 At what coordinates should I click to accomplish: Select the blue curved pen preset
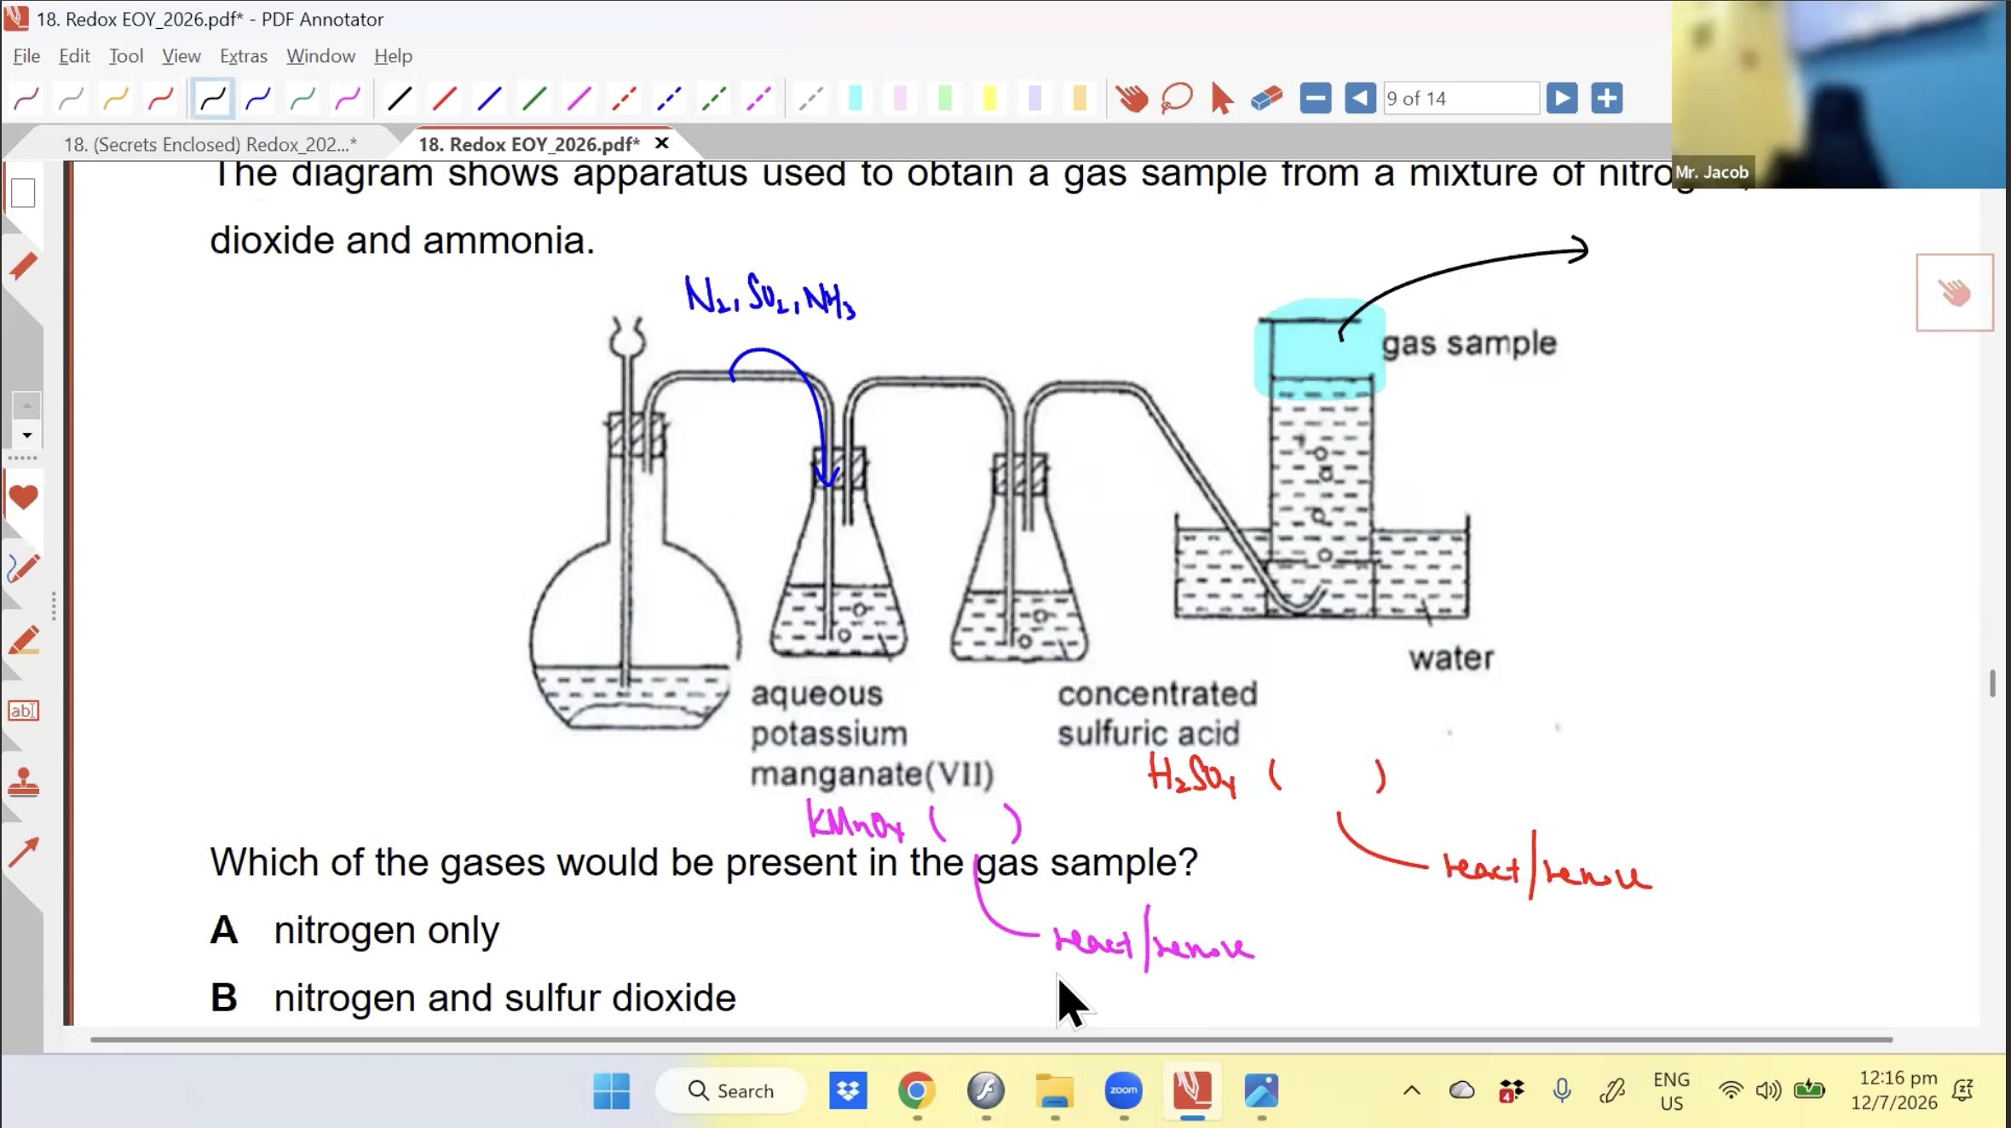(258, 99)
